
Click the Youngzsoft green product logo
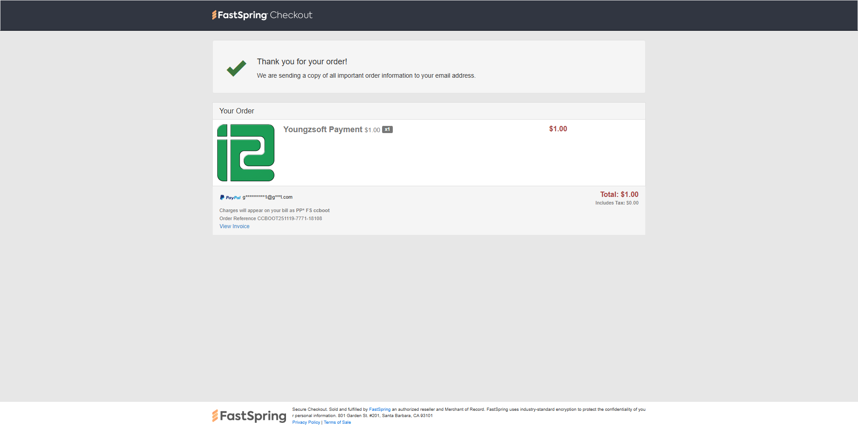pyautogui.click(x=246, y=153)
